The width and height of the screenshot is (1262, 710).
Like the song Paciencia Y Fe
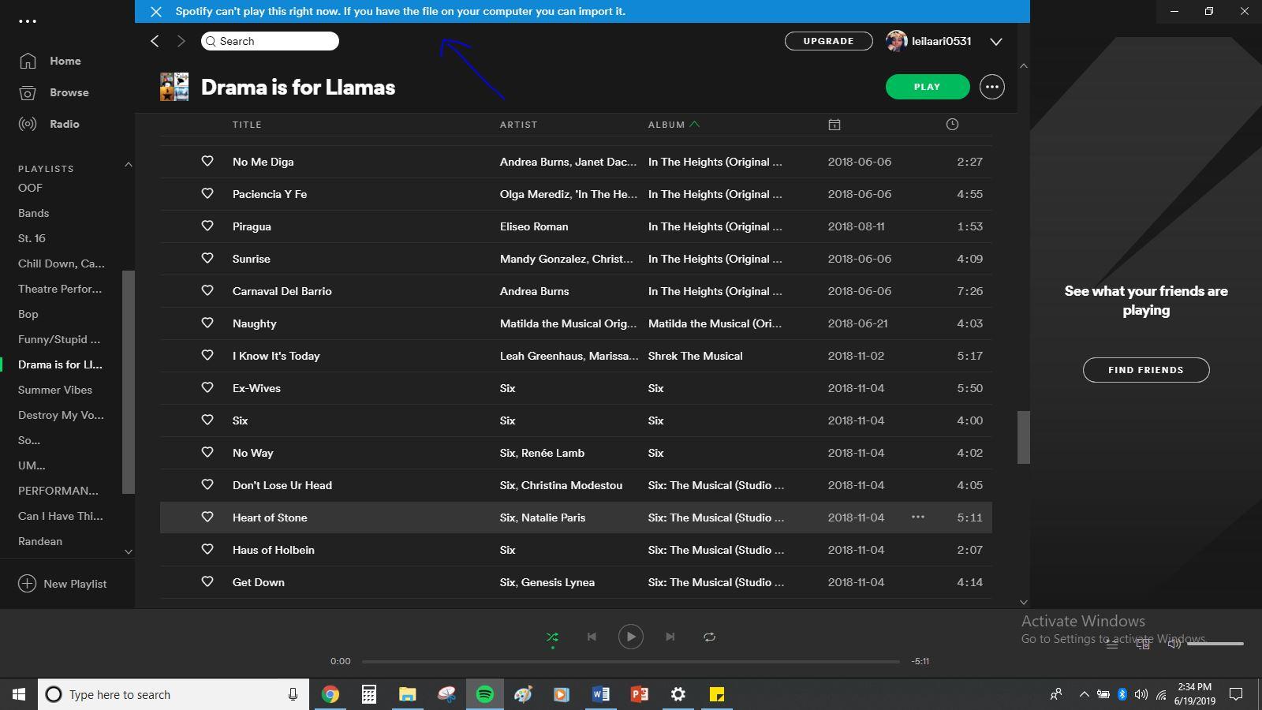pyautogui.click(x=207, y=193)
